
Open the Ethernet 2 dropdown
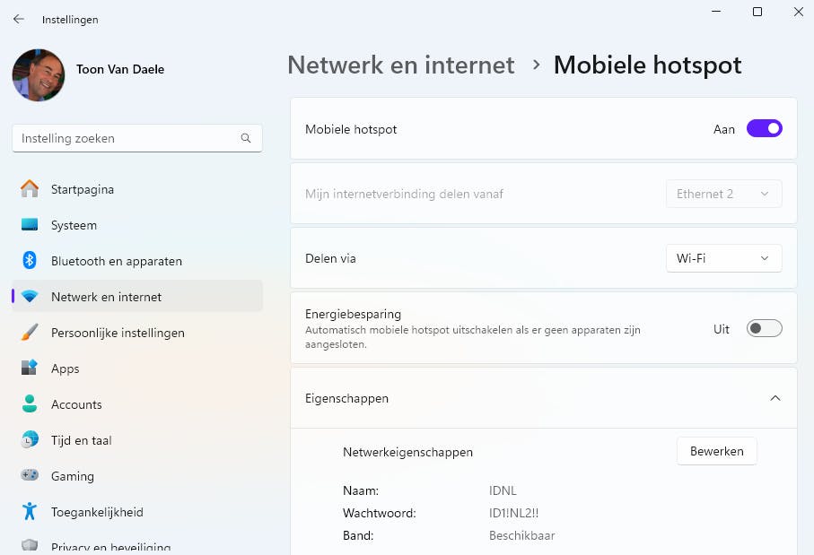[723, 194]
